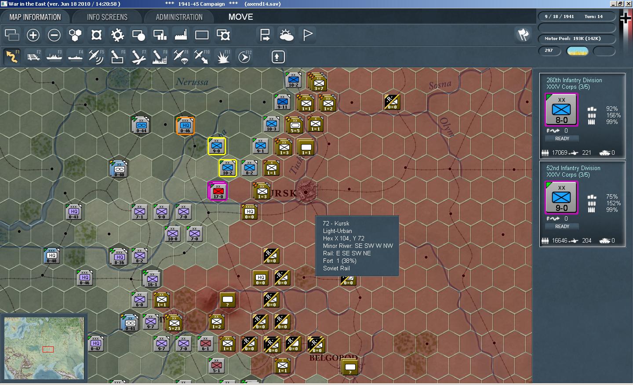Click the rectangle-with-knobbed-square toolbar icon
This screenshot has width=633, height=385.
click(223, 35)
